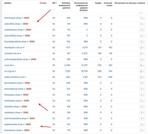Open target-page links dropdown for linkrankpro.shop row
Viewport: 148px width, 134px height.
click(142, 18)
